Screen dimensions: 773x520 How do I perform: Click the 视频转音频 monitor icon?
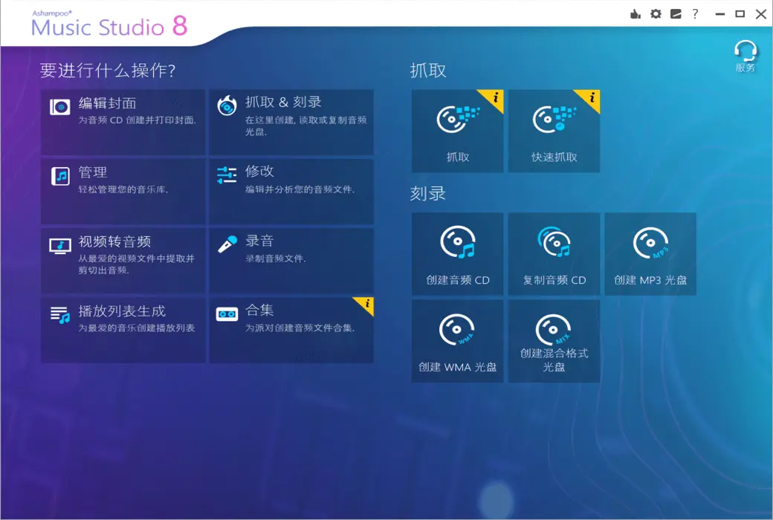coord(60,245)
